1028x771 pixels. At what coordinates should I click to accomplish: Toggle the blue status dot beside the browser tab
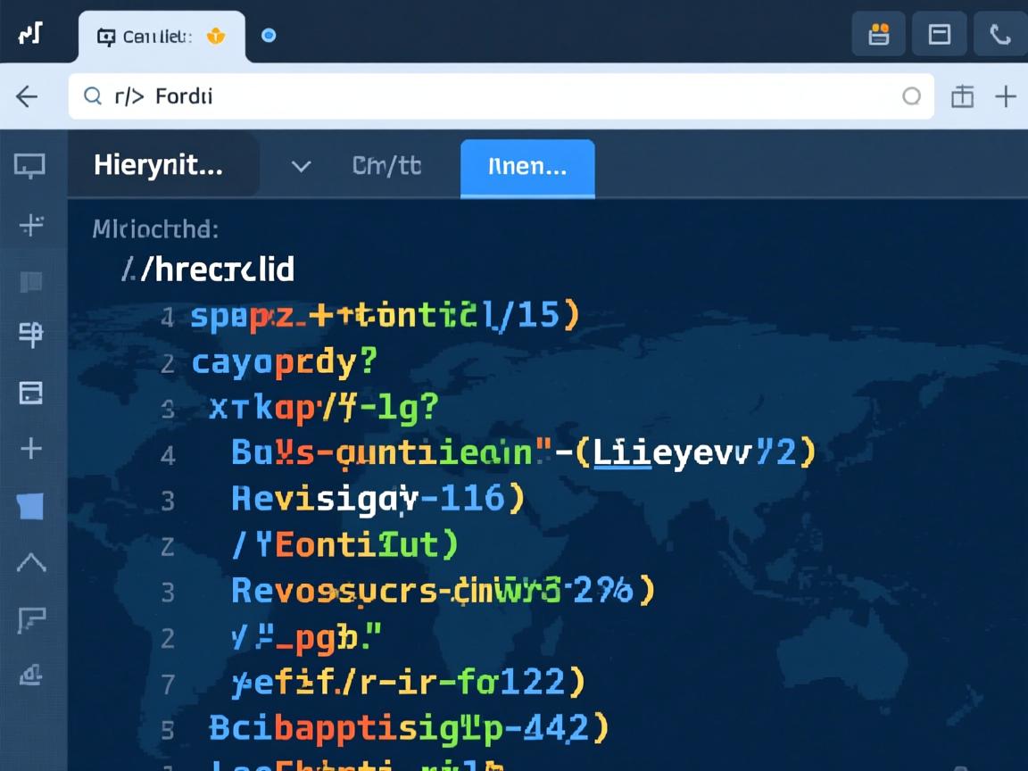tap(269, 37)
